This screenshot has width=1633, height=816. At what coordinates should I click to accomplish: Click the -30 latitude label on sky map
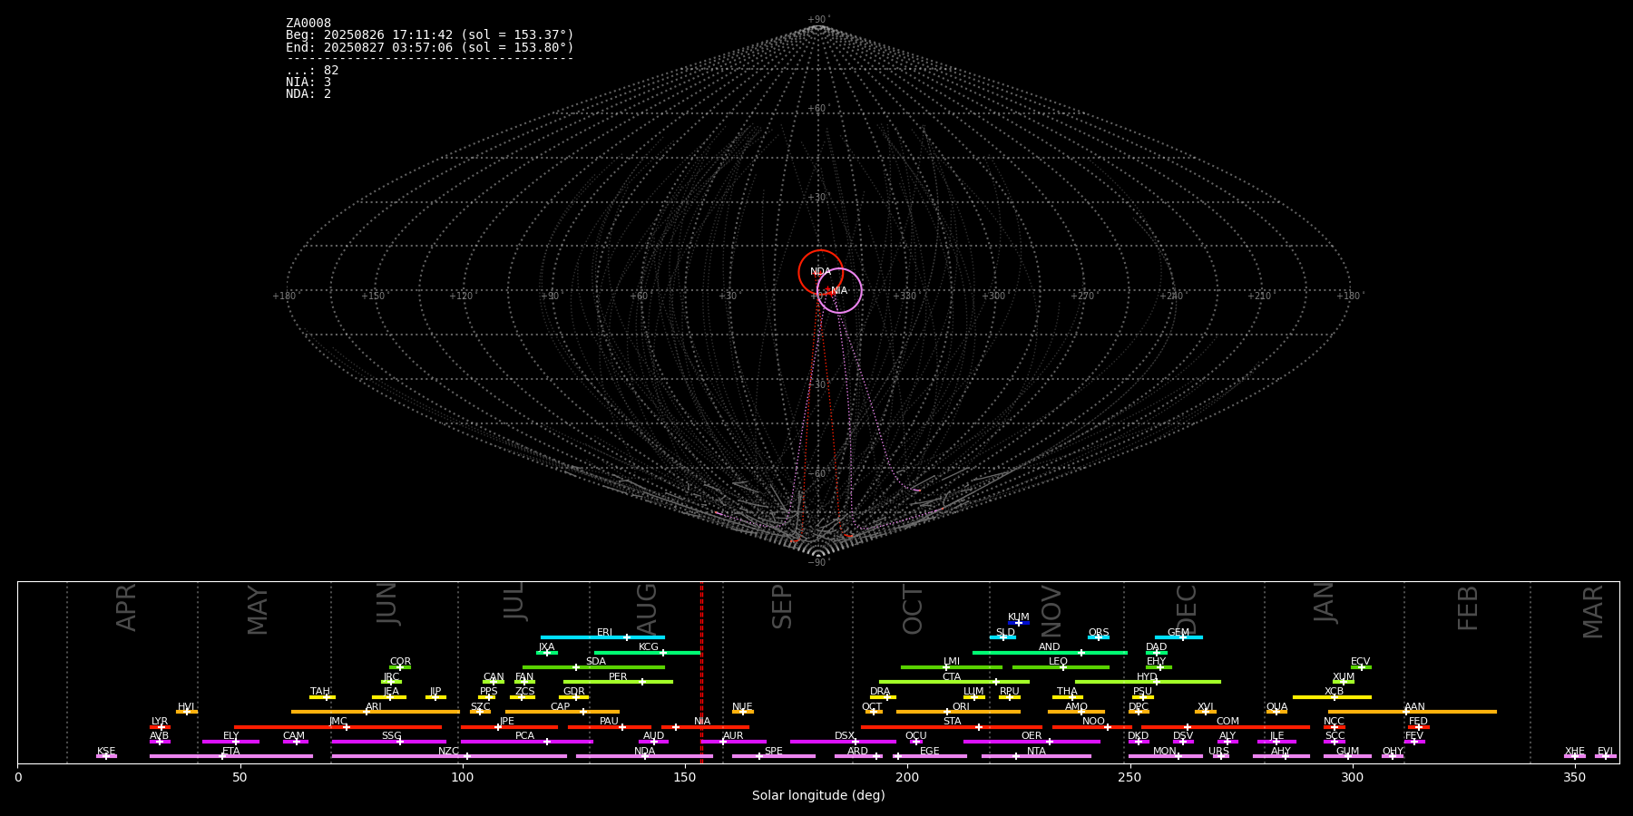pos(817,385)
